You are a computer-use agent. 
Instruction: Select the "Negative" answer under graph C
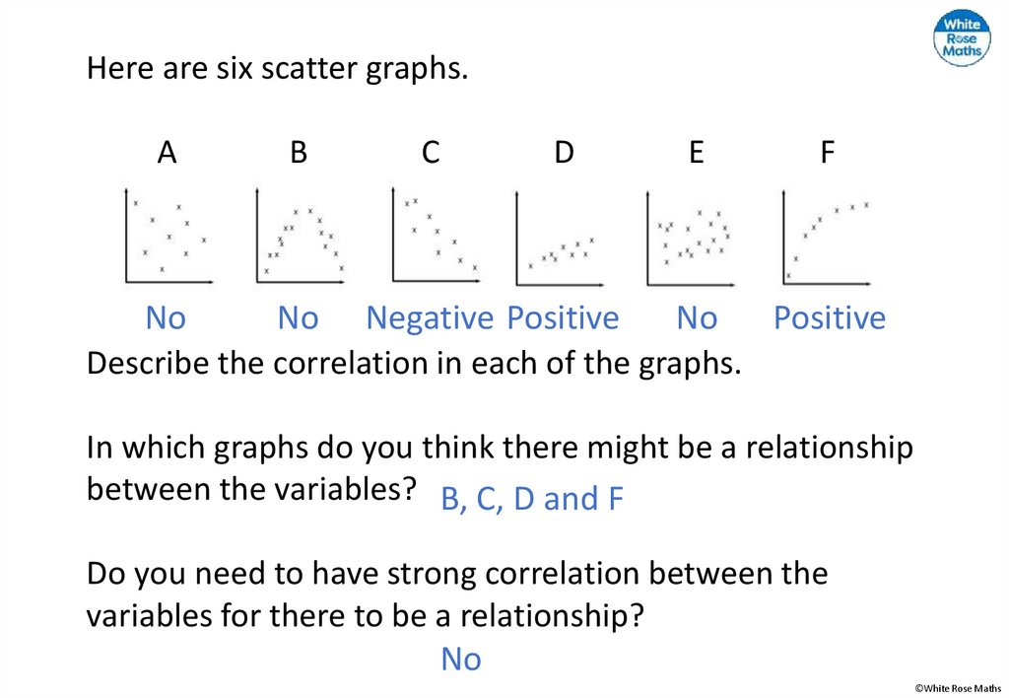430,318
